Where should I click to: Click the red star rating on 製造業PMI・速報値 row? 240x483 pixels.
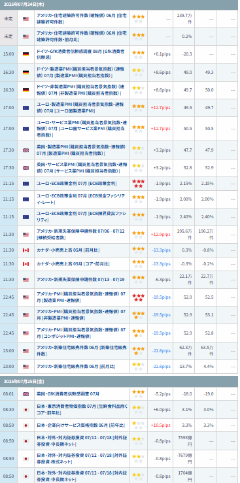(139, 297)
